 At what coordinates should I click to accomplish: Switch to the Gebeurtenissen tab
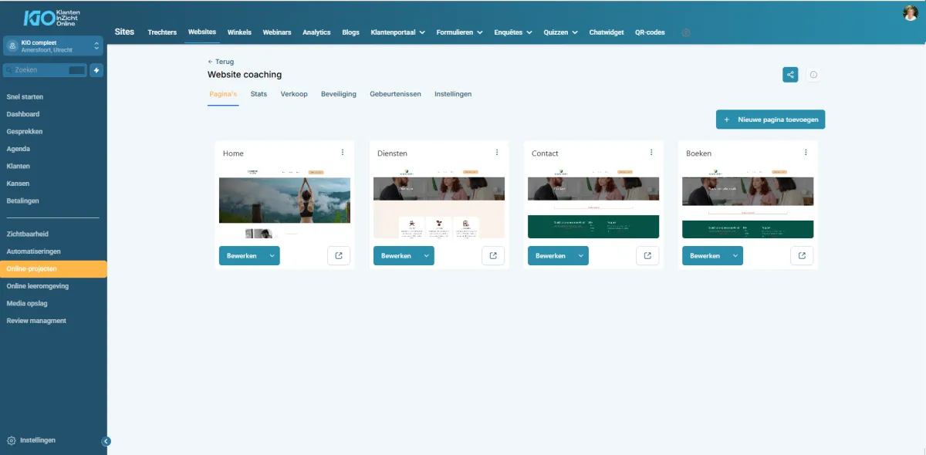click(395, 94)
